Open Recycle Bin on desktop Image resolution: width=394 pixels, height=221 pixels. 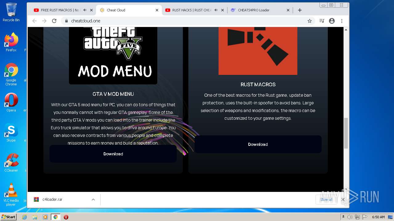[x=11, y=13]
